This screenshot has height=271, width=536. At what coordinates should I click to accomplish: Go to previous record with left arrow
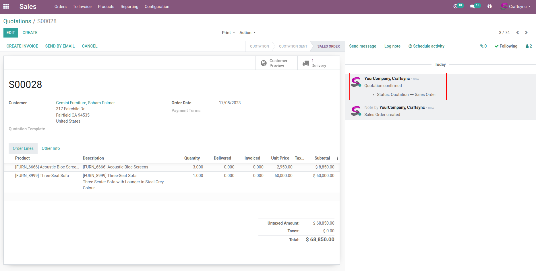(x=518, y=33)
